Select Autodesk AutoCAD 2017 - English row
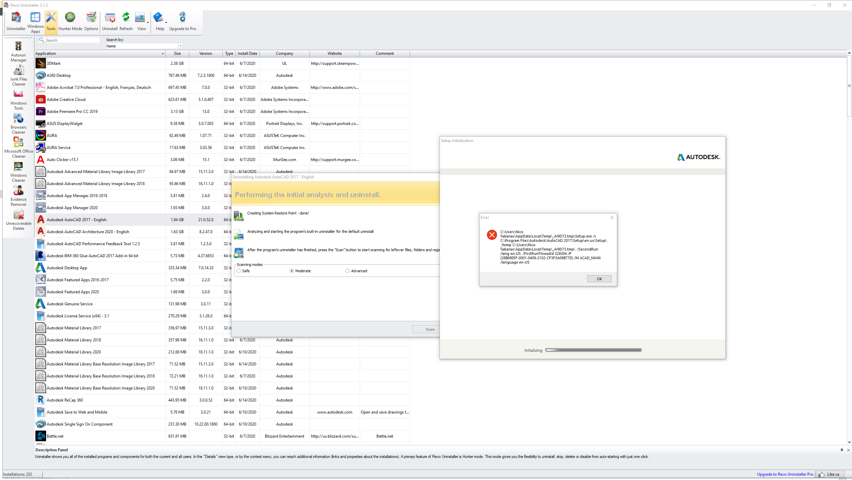 [134, 219]
